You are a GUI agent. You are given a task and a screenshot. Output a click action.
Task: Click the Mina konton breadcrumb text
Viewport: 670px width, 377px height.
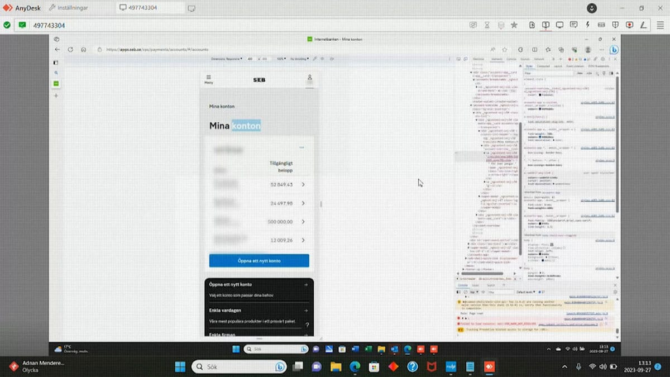click(222, 106)
